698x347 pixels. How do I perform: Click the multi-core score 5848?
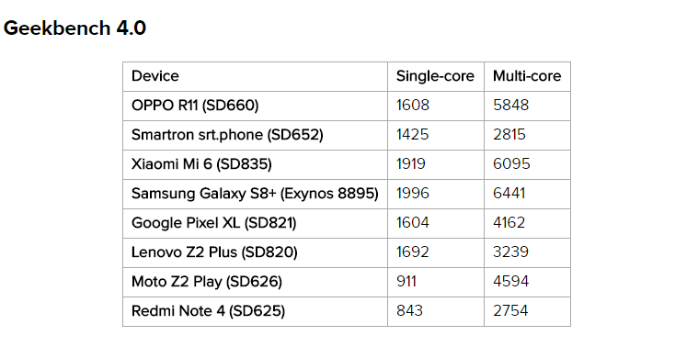510,106
